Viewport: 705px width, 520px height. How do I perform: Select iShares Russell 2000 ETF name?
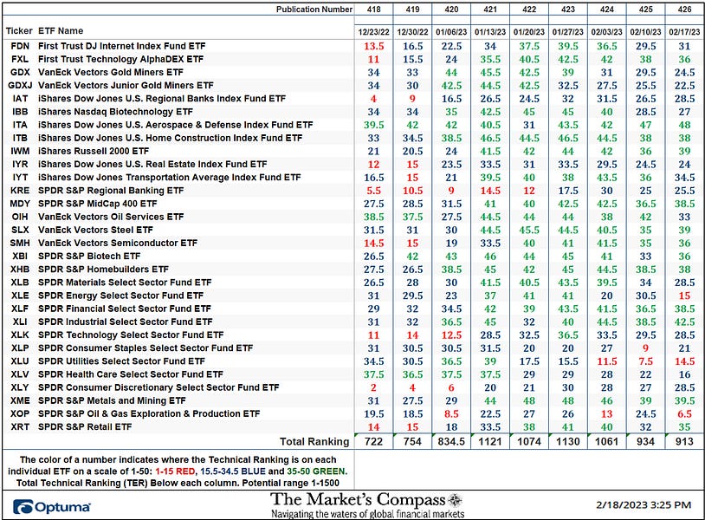tap(94, 151)
